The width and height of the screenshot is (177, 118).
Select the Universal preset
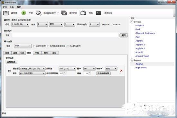(140, 26)
